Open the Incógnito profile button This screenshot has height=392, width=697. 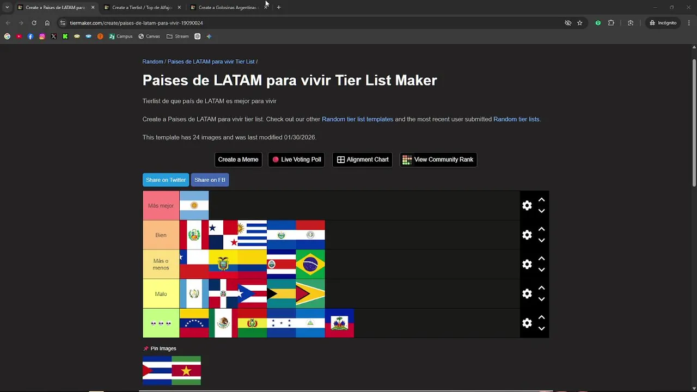663,23
